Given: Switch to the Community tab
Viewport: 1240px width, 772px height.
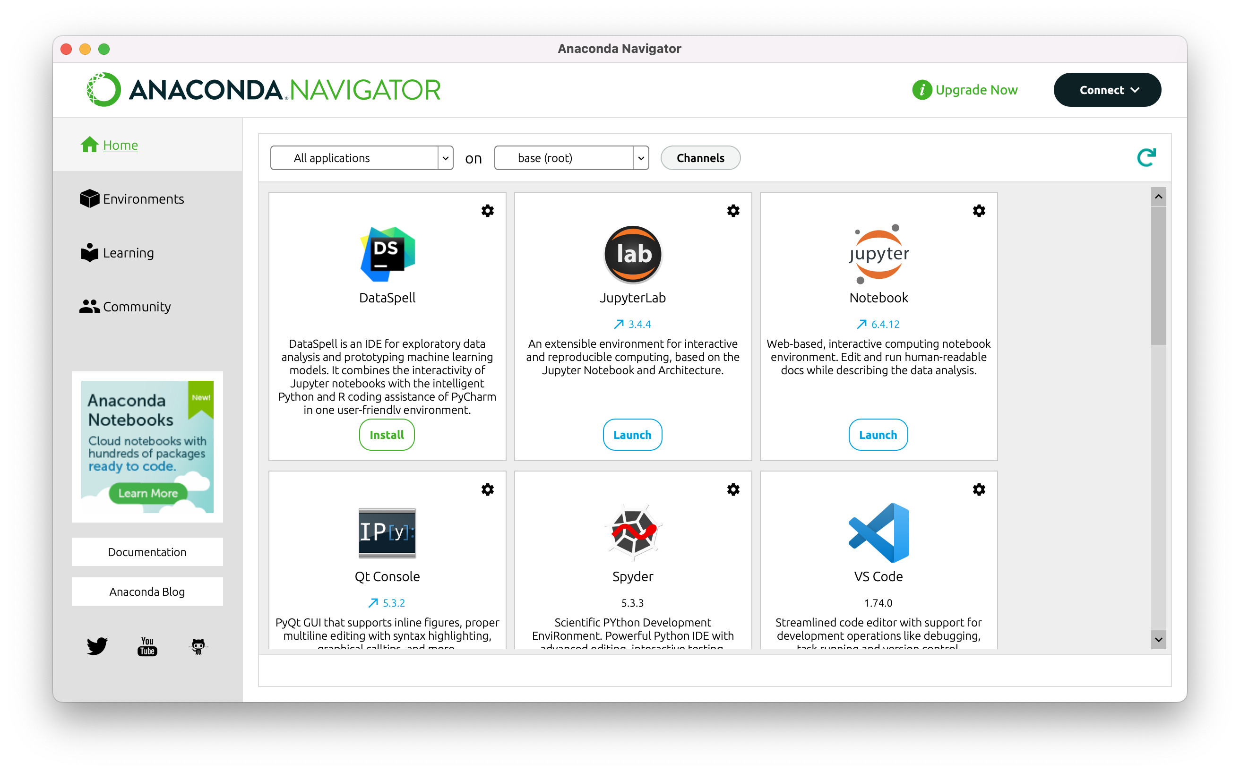Looking at the screenshot, I should point(147,306).
